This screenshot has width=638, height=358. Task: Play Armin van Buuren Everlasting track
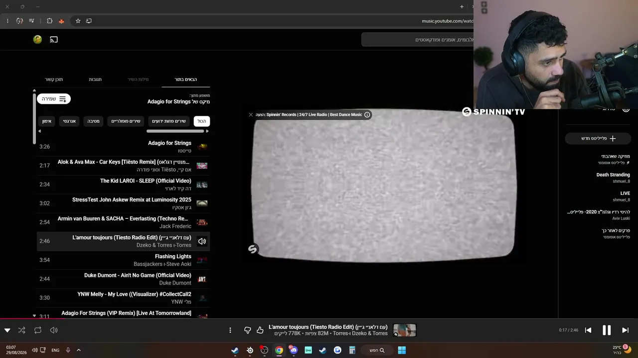pyautogui.click(x=123, y=222)
